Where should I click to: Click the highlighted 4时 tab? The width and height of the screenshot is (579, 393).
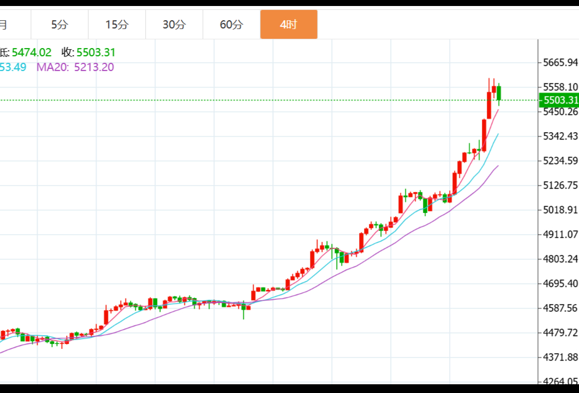click(x=289, y=25)
